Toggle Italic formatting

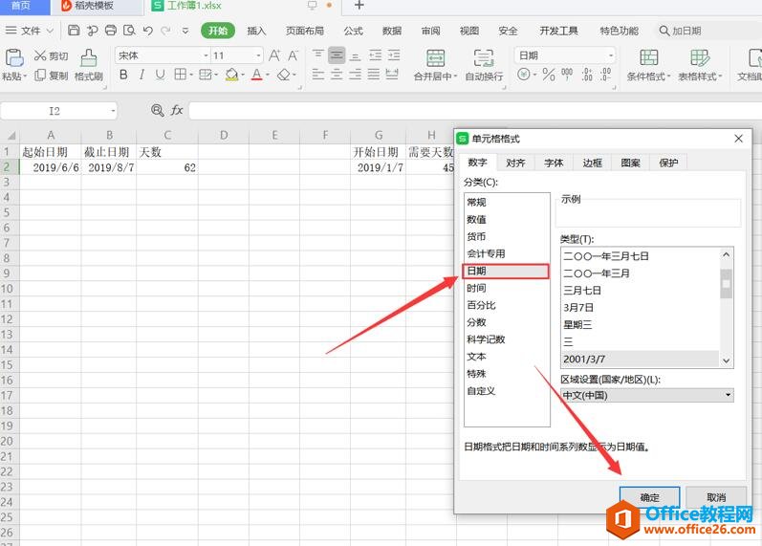point(142,75)
